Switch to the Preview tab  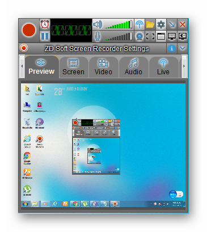[41, 66]
